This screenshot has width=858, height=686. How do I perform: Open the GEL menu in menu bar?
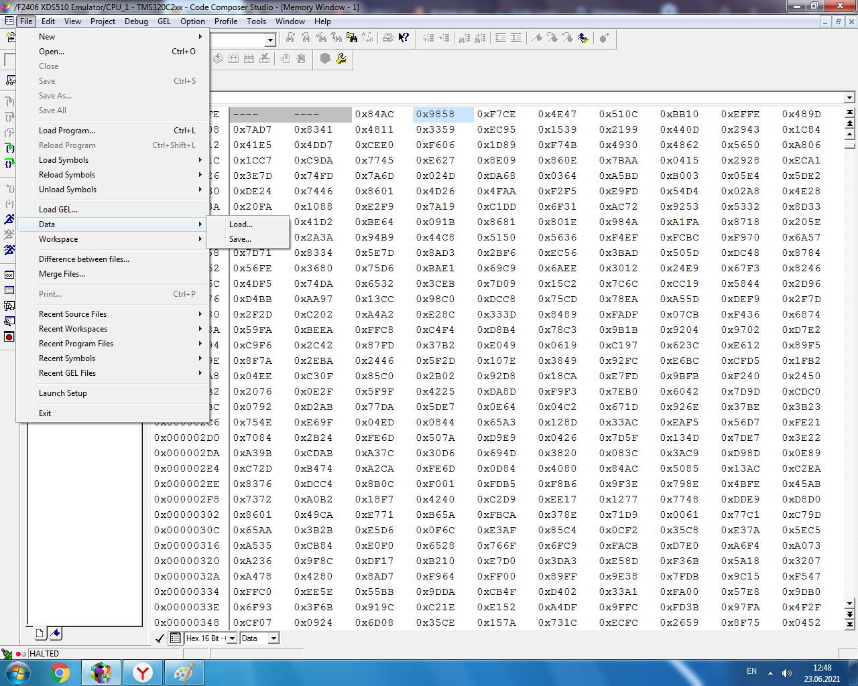pos(164,21)
